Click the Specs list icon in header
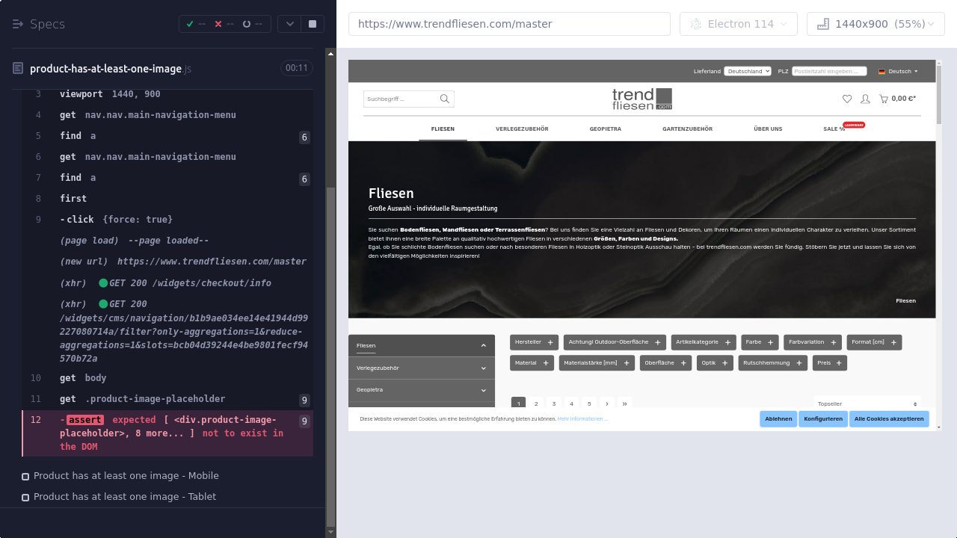Image resolution: width=957 pixels, height=538 pixels. [x=18, y=24]
